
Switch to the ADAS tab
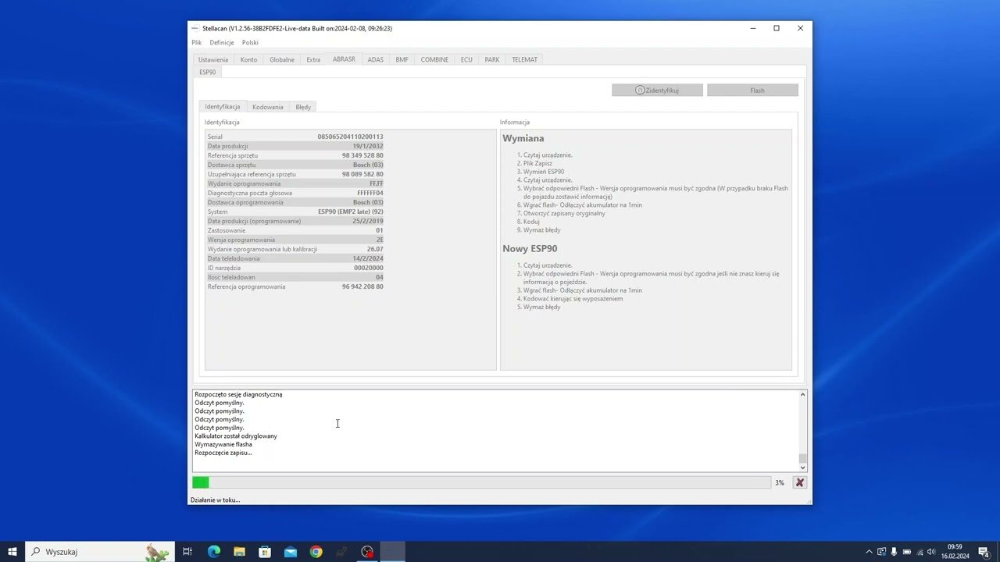click(x=376, y=59)
